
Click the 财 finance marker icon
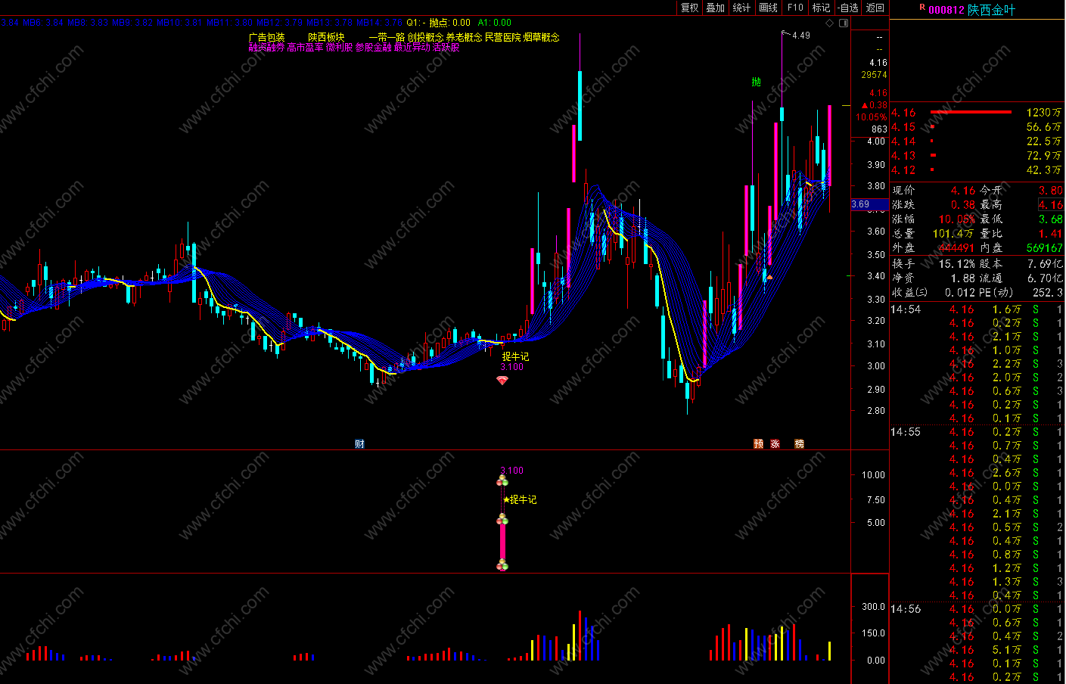pos(359,444)
